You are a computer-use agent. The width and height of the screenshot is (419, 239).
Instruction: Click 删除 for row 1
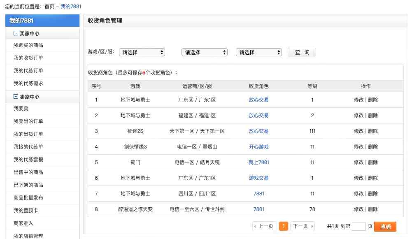tap(373, 100)
